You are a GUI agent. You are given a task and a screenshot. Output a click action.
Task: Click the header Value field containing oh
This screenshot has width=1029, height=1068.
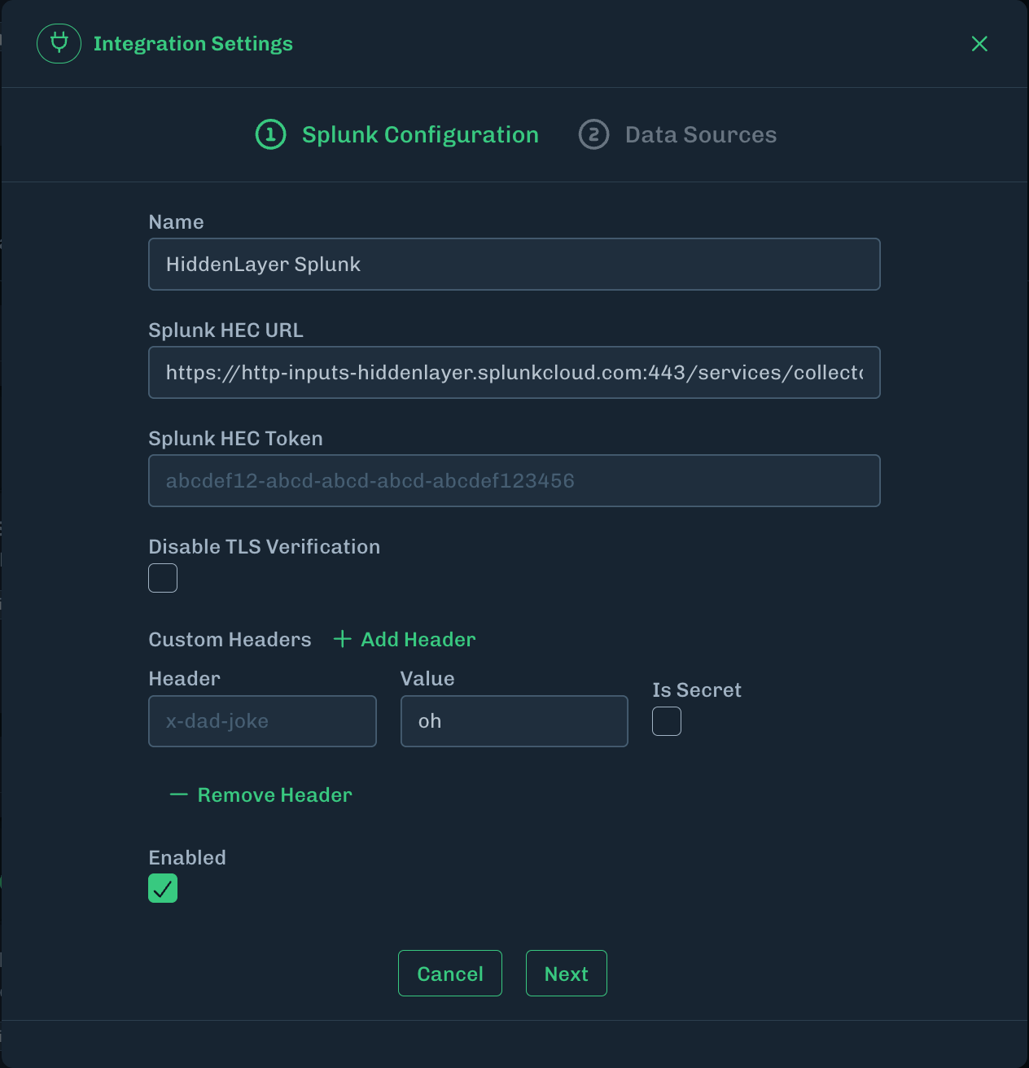514,721
